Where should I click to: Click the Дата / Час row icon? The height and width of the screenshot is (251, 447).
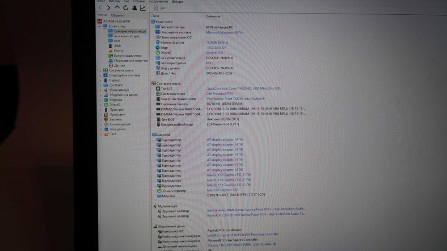click(x=158, y=73)
